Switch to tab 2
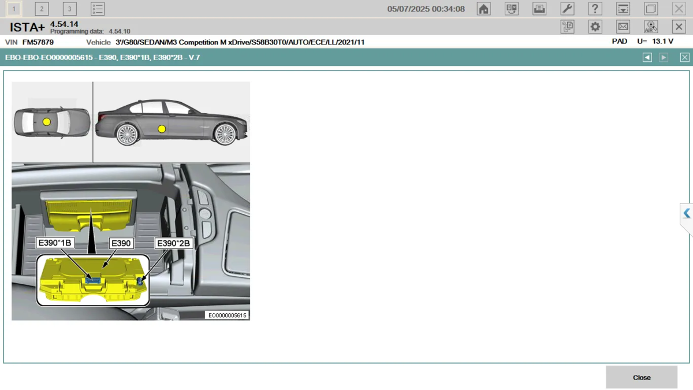The width and height of the screenshot is (693, 390). coord(42,9)
